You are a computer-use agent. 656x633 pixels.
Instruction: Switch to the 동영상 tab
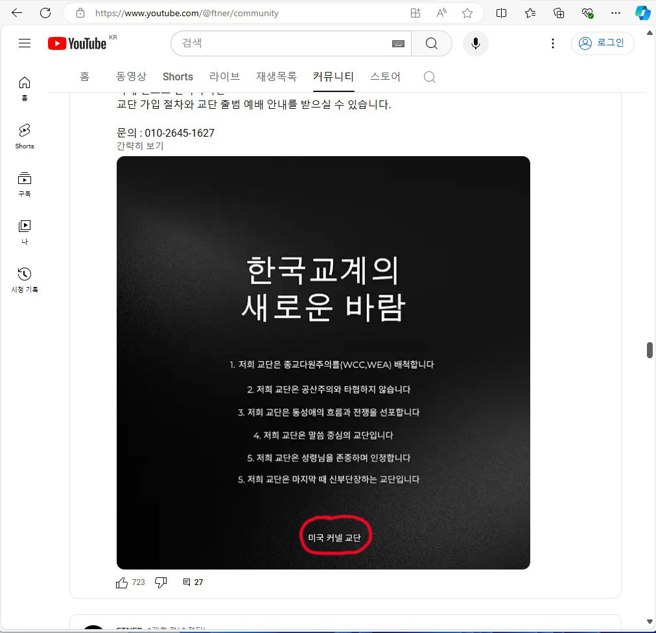[132, 76]
